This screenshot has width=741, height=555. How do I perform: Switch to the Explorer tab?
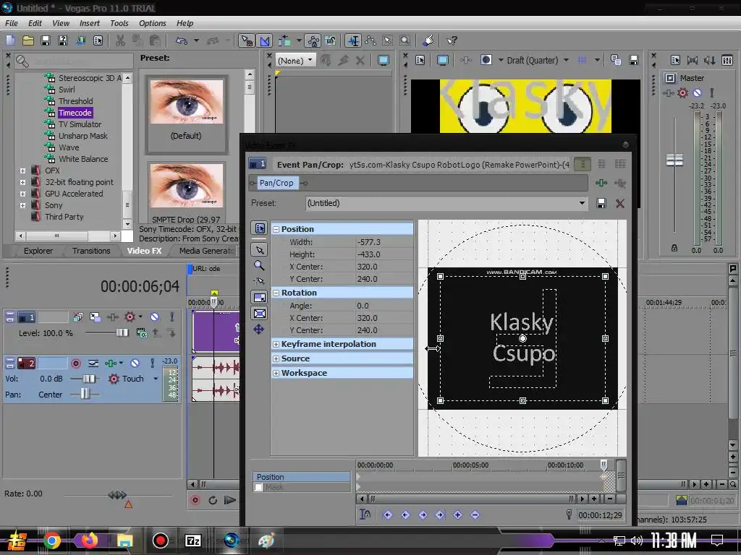(x=38, y=251)
